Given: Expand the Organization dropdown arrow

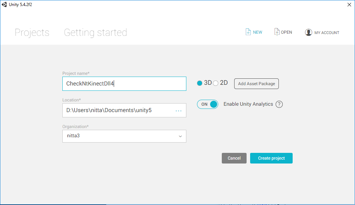Looking at the screenshot, I should coord(180,136).
